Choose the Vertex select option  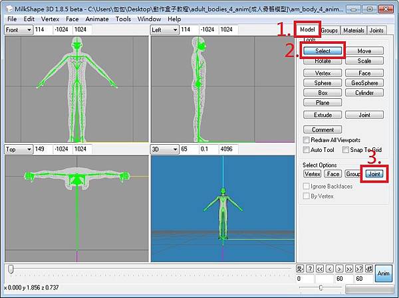pyautogui.click(x=313, y=174)
